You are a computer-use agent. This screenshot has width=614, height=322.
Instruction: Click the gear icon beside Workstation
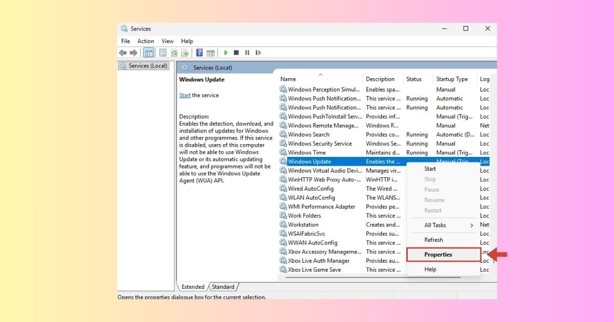[x=283, y=224]
